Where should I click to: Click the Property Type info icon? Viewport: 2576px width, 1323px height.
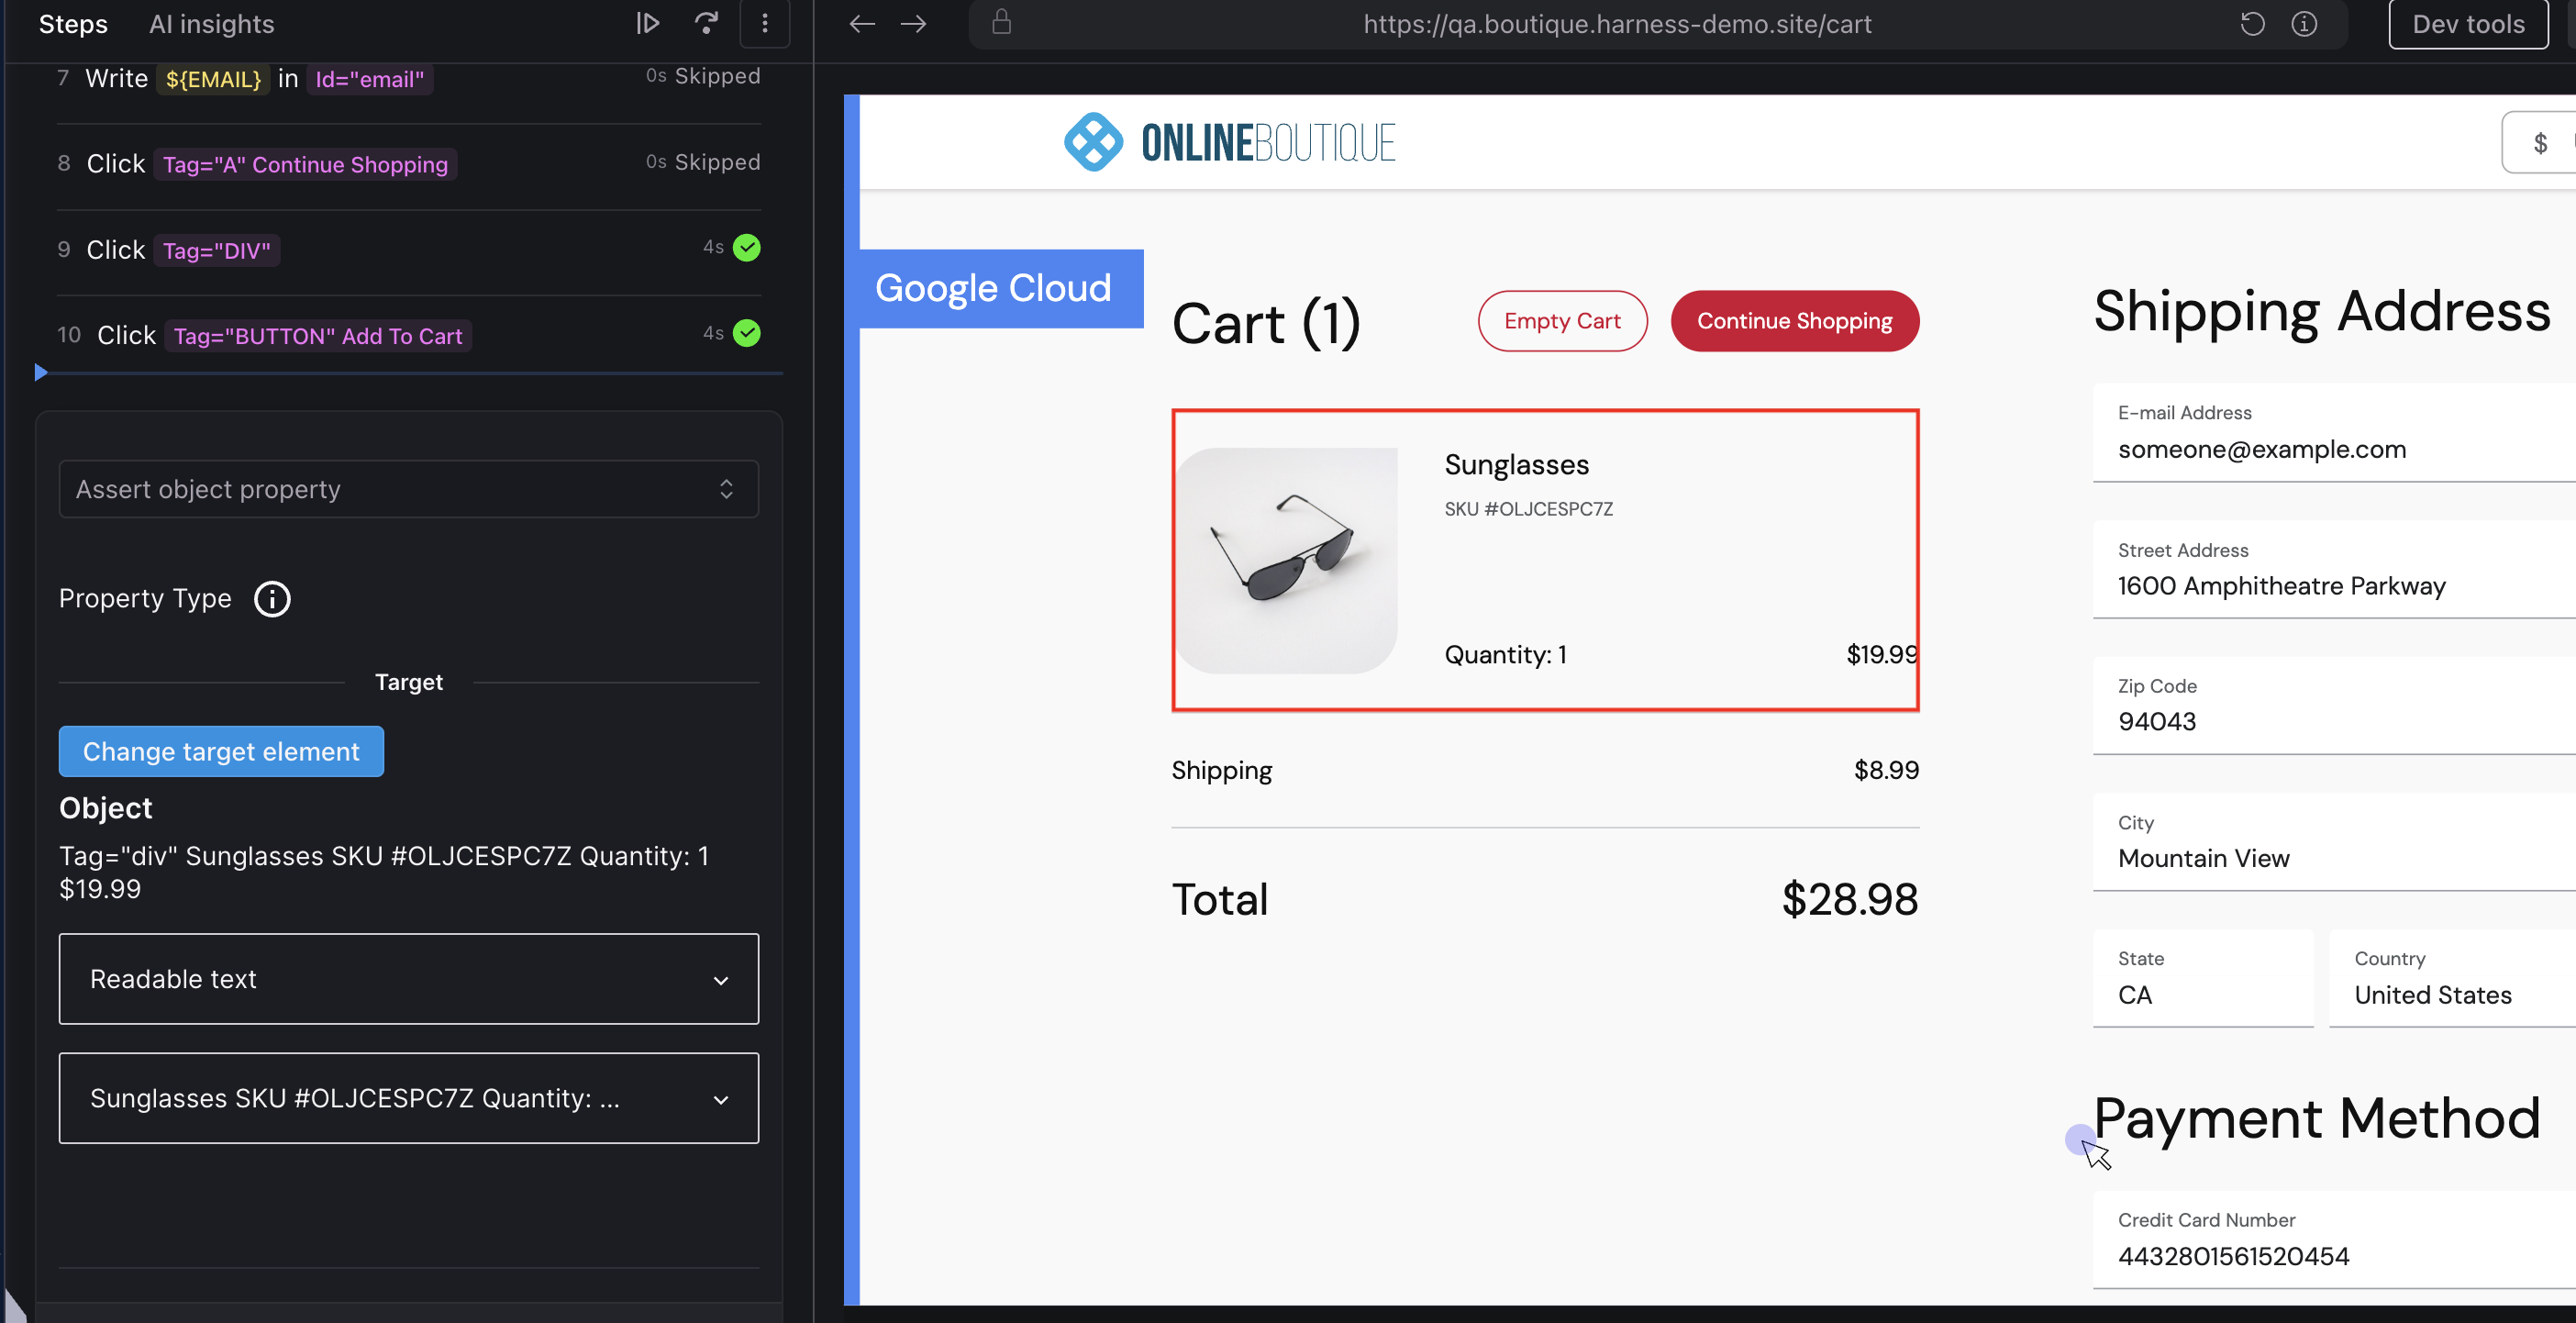[272, 599]
